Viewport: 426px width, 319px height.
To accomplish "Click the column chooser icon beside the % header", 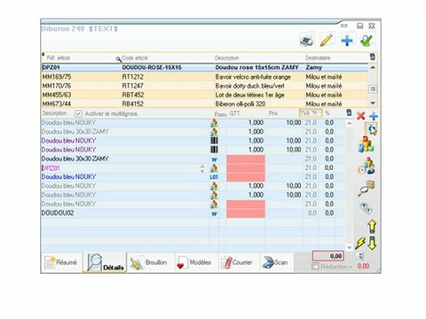I will click(349, 113).
